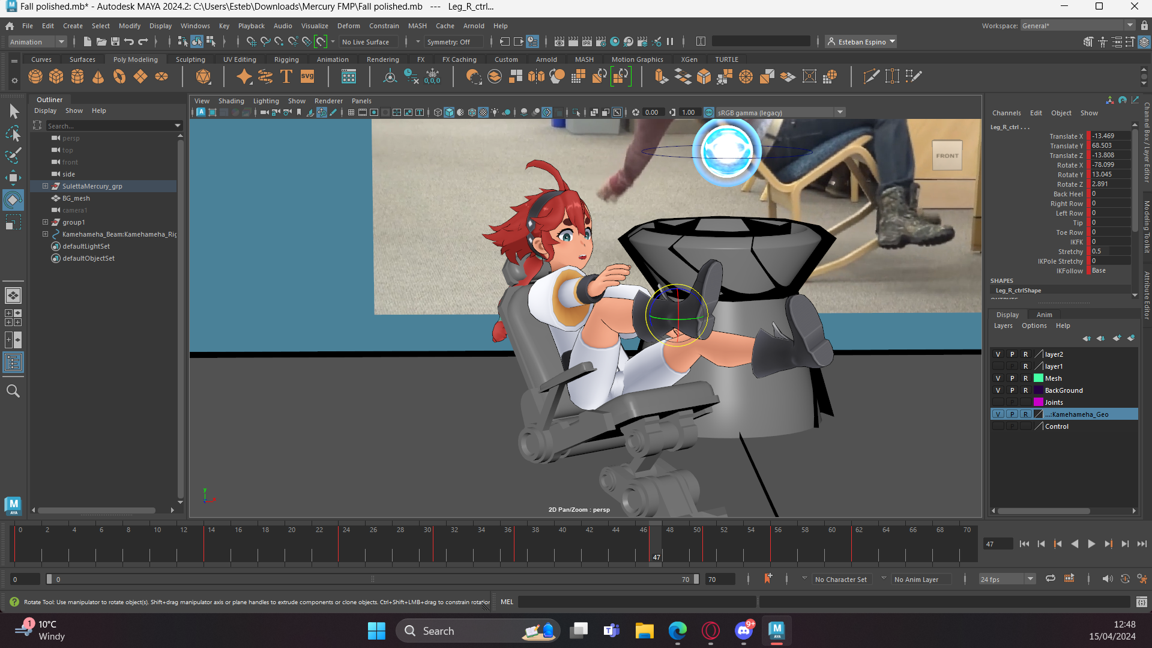Viewport: 1152px width, 648px height.
Task: Open the Deform menu
Action: point(348,26)
